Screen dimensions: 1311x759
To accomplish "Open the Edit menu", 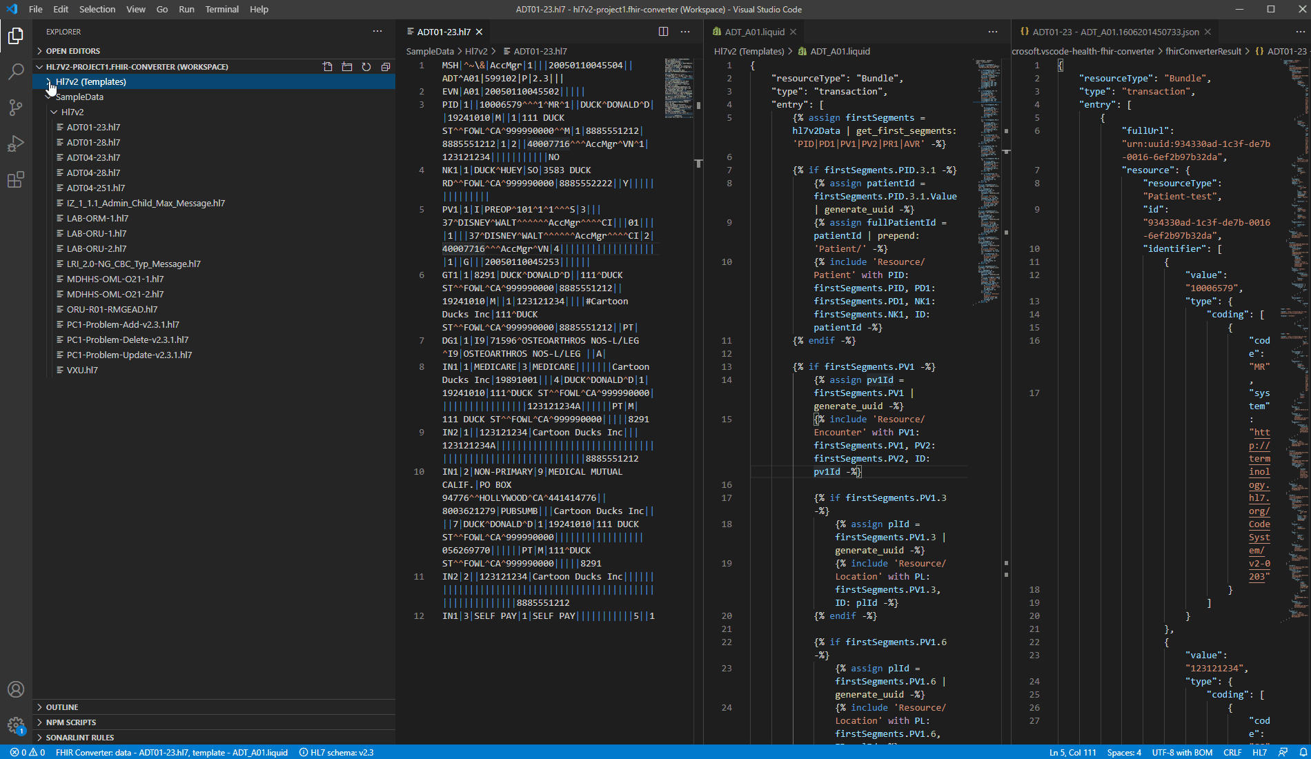I will pyautogui.click(x=61, y=9).
